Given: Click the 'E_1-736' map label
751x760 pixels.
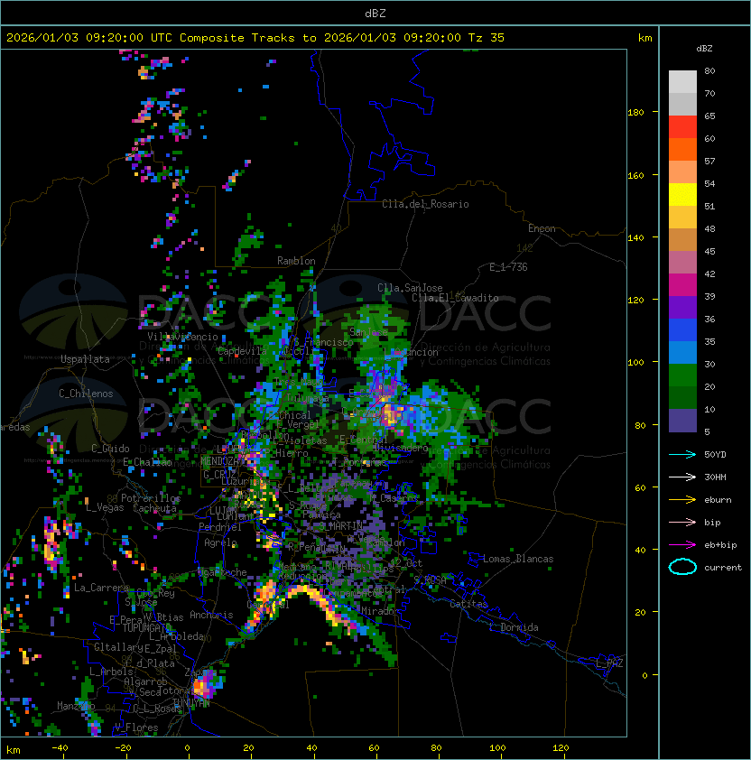Looking at the screenshot, I should pos(508,267).
